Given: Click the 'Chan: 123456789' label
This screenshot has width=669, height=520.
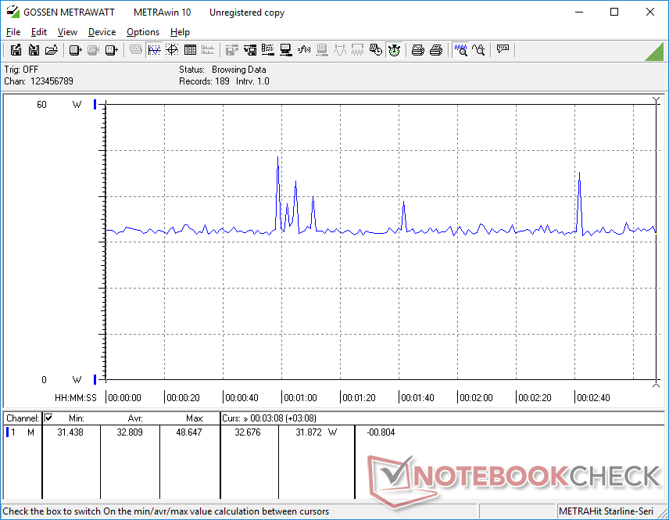Looking at the screenshot, I should (x=38, y=81).
